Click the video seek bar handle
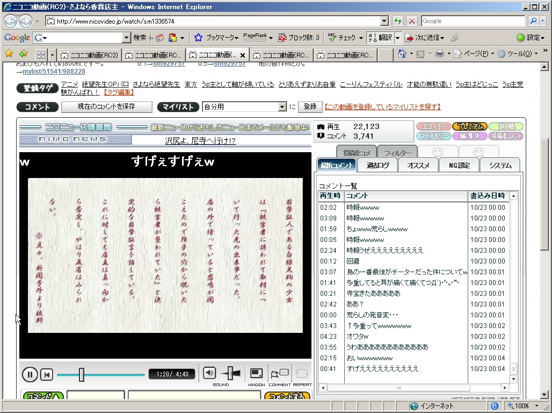This screenshot has height=413, width=552. click(81, 375)
